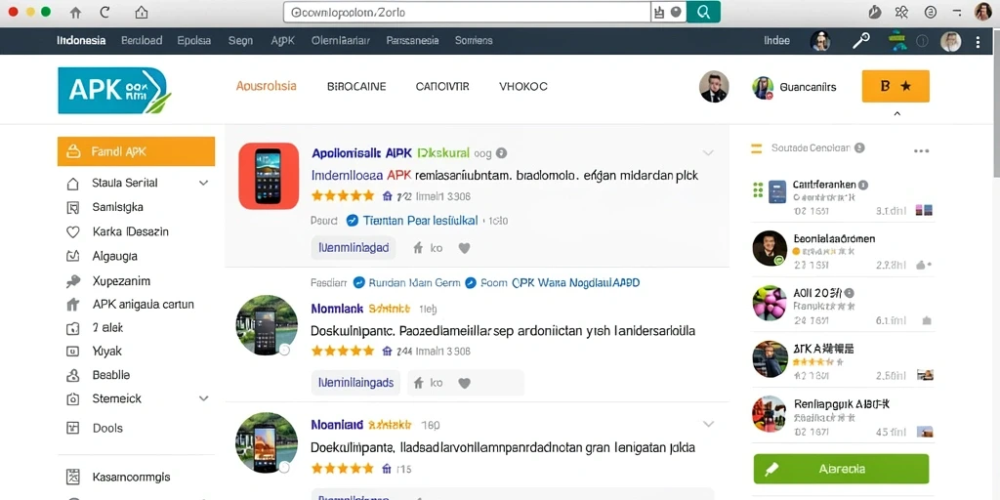
Task: Switch to the Aousrohsia tab
Action: point(266,86)
